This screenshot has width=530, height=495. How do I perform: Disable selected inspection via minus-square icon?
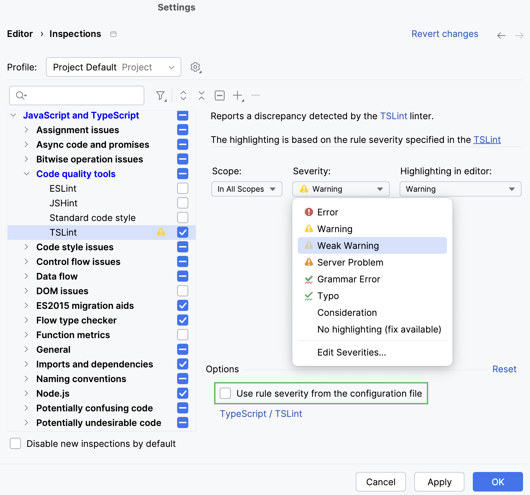coord(219,95)
